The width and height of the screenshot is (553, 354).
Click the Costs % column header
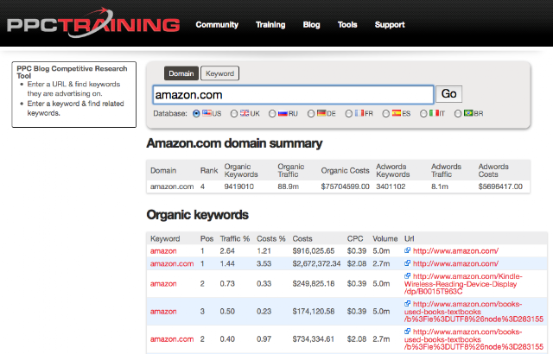pos(270,238)
